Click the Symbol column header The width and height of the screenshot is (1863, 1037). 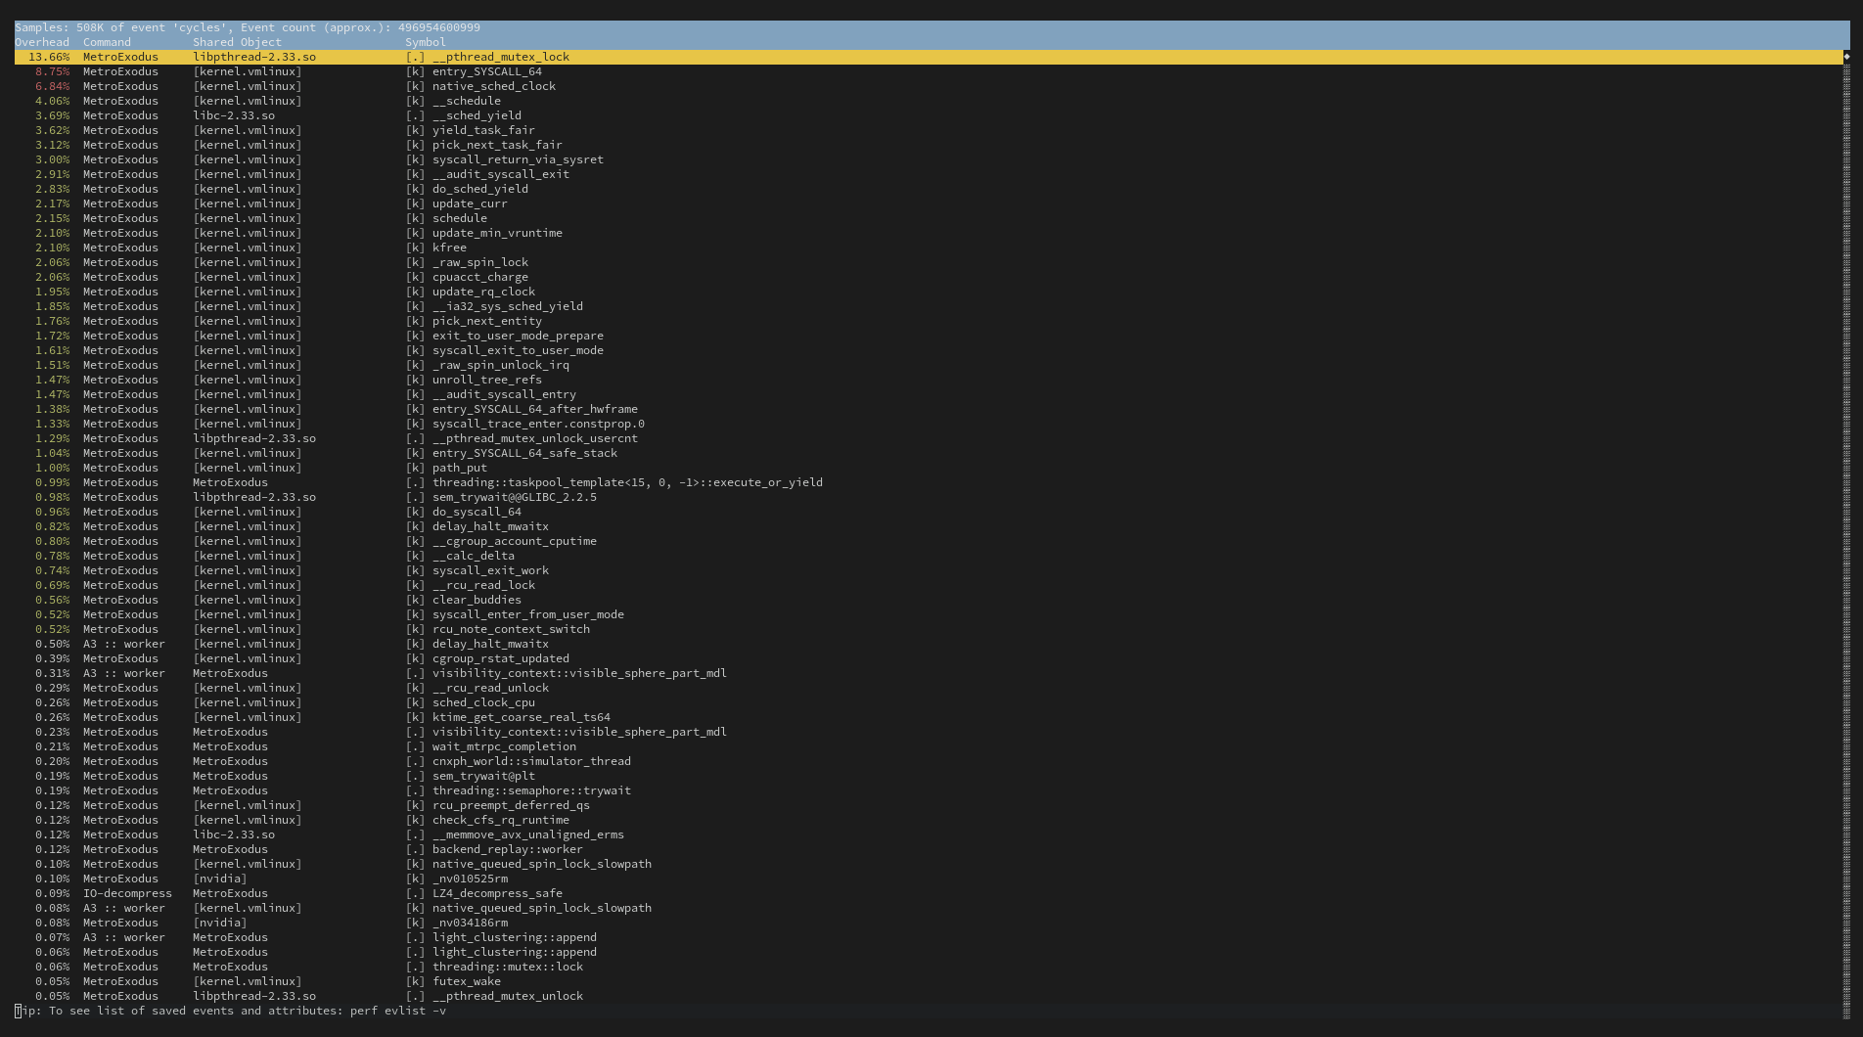pos(425,42)
